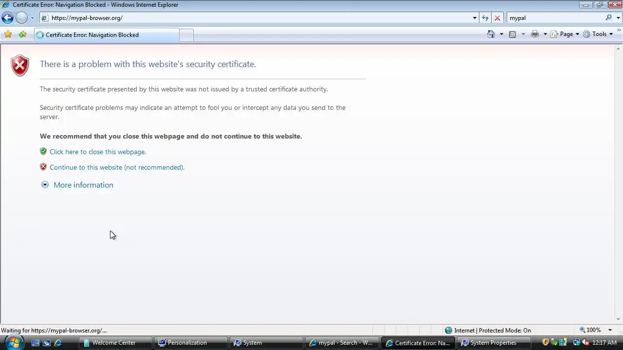Click Switch between windows quick launch icon
Viewport: 623px width, 350px height.
[x=47, y=343]
